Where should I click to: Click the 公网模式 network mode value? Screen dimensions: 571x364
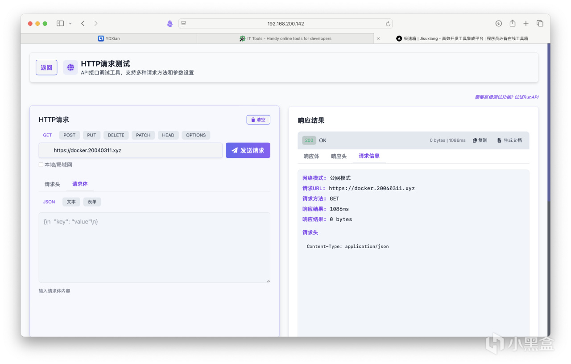pyautogui.click(x=340, y=178)
